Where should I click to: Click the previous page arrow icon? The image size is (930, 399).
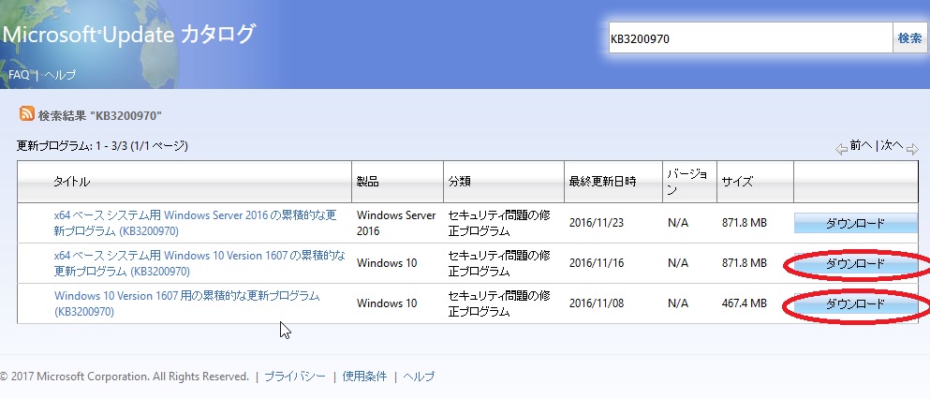(841, 150)
